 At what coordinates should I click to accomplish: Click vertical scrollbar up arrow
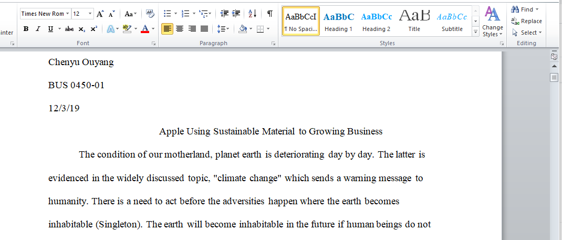tap(554, 66)
